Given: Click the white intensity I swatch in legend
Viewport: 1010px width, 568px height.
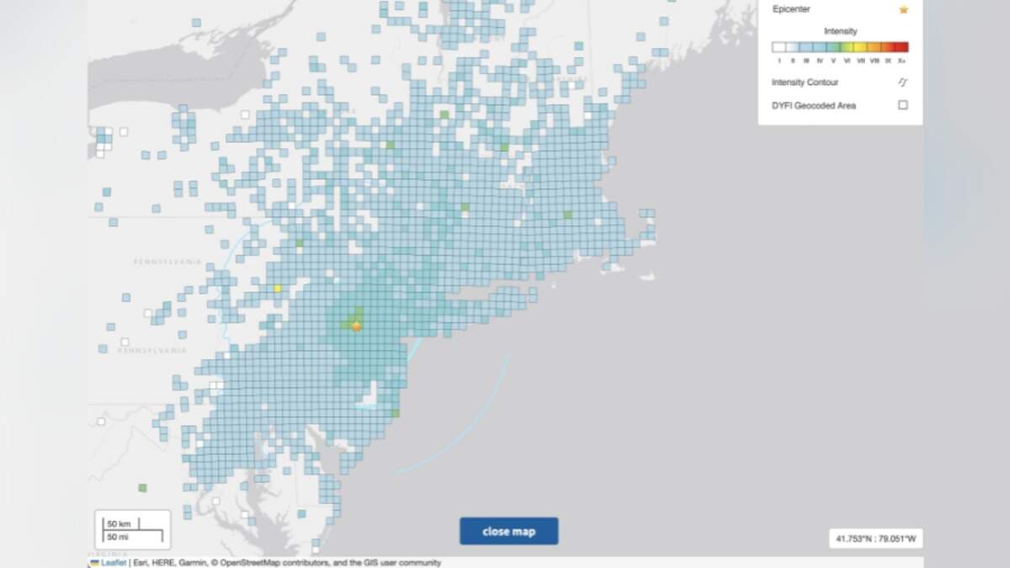Looking at the screenshot, I should 779,48.
